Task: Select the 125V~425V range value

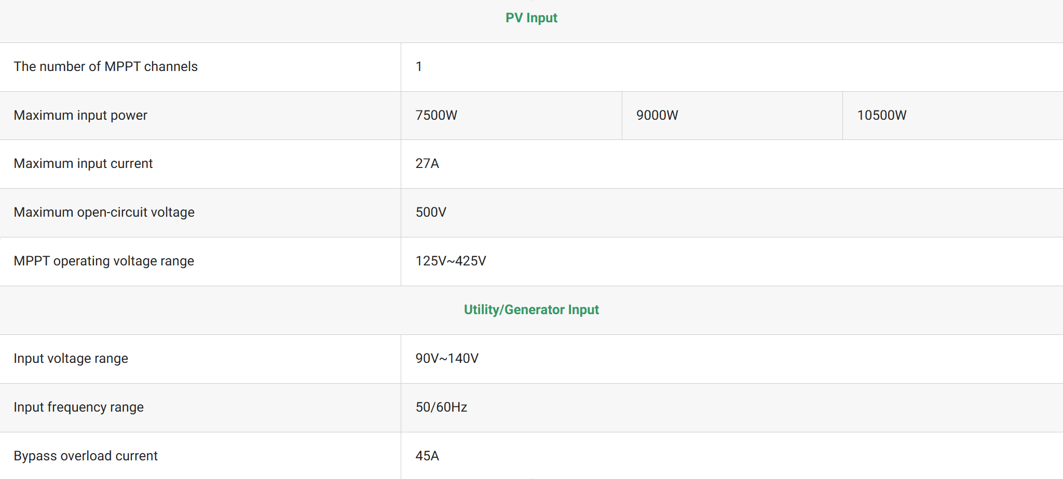Action: tap(451, 261)
